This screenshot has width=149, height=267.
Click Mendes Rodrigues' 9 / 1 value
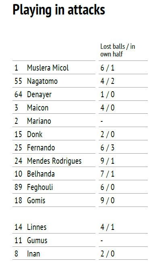click(108, 161)
